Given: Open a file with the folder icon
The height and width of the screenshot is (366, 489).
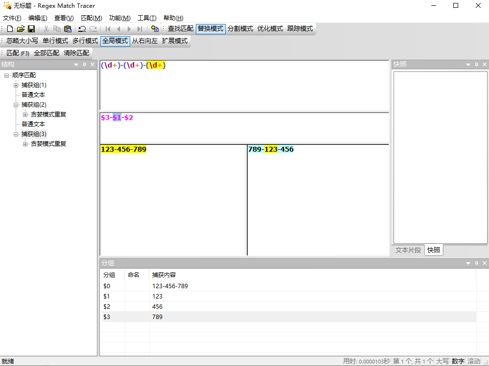Looking at the screenshot, I should click(x=21, y=29).
